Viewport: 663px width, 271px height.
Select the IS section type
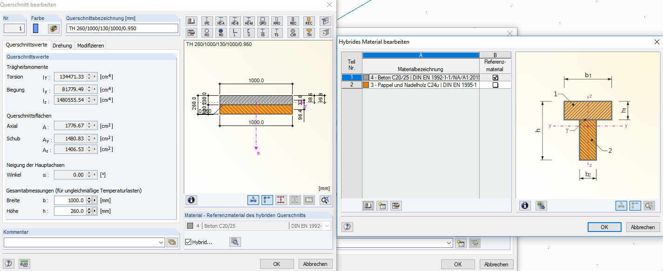tap(263, 33)
